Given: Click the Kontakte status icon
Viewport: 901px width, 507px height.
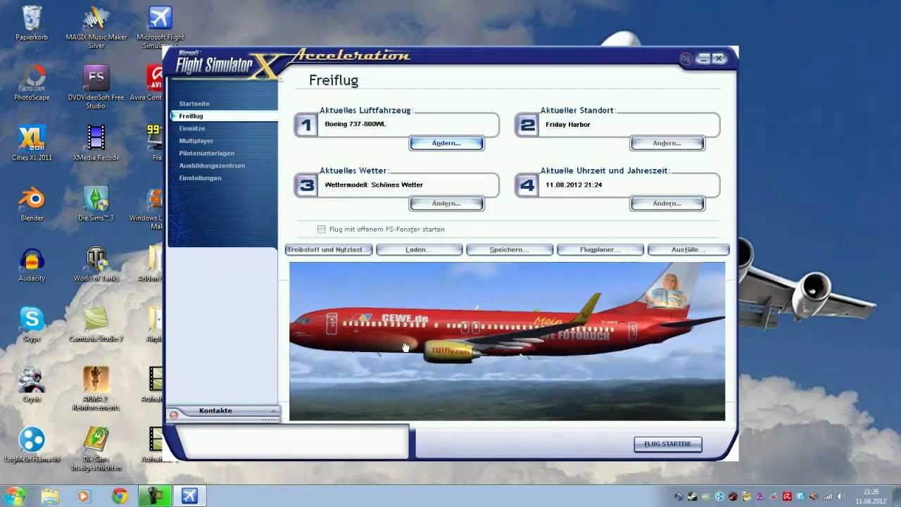Looking at the screenshot, I should tap(174, 415).
